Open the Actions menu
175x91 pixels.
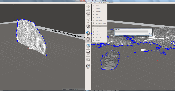tap(90, 3)
